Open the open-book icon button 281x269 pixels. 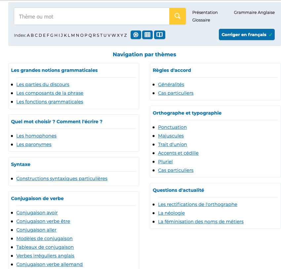159,35
